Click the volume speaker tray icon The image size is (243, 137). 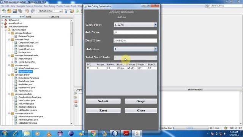click(225, 134)
